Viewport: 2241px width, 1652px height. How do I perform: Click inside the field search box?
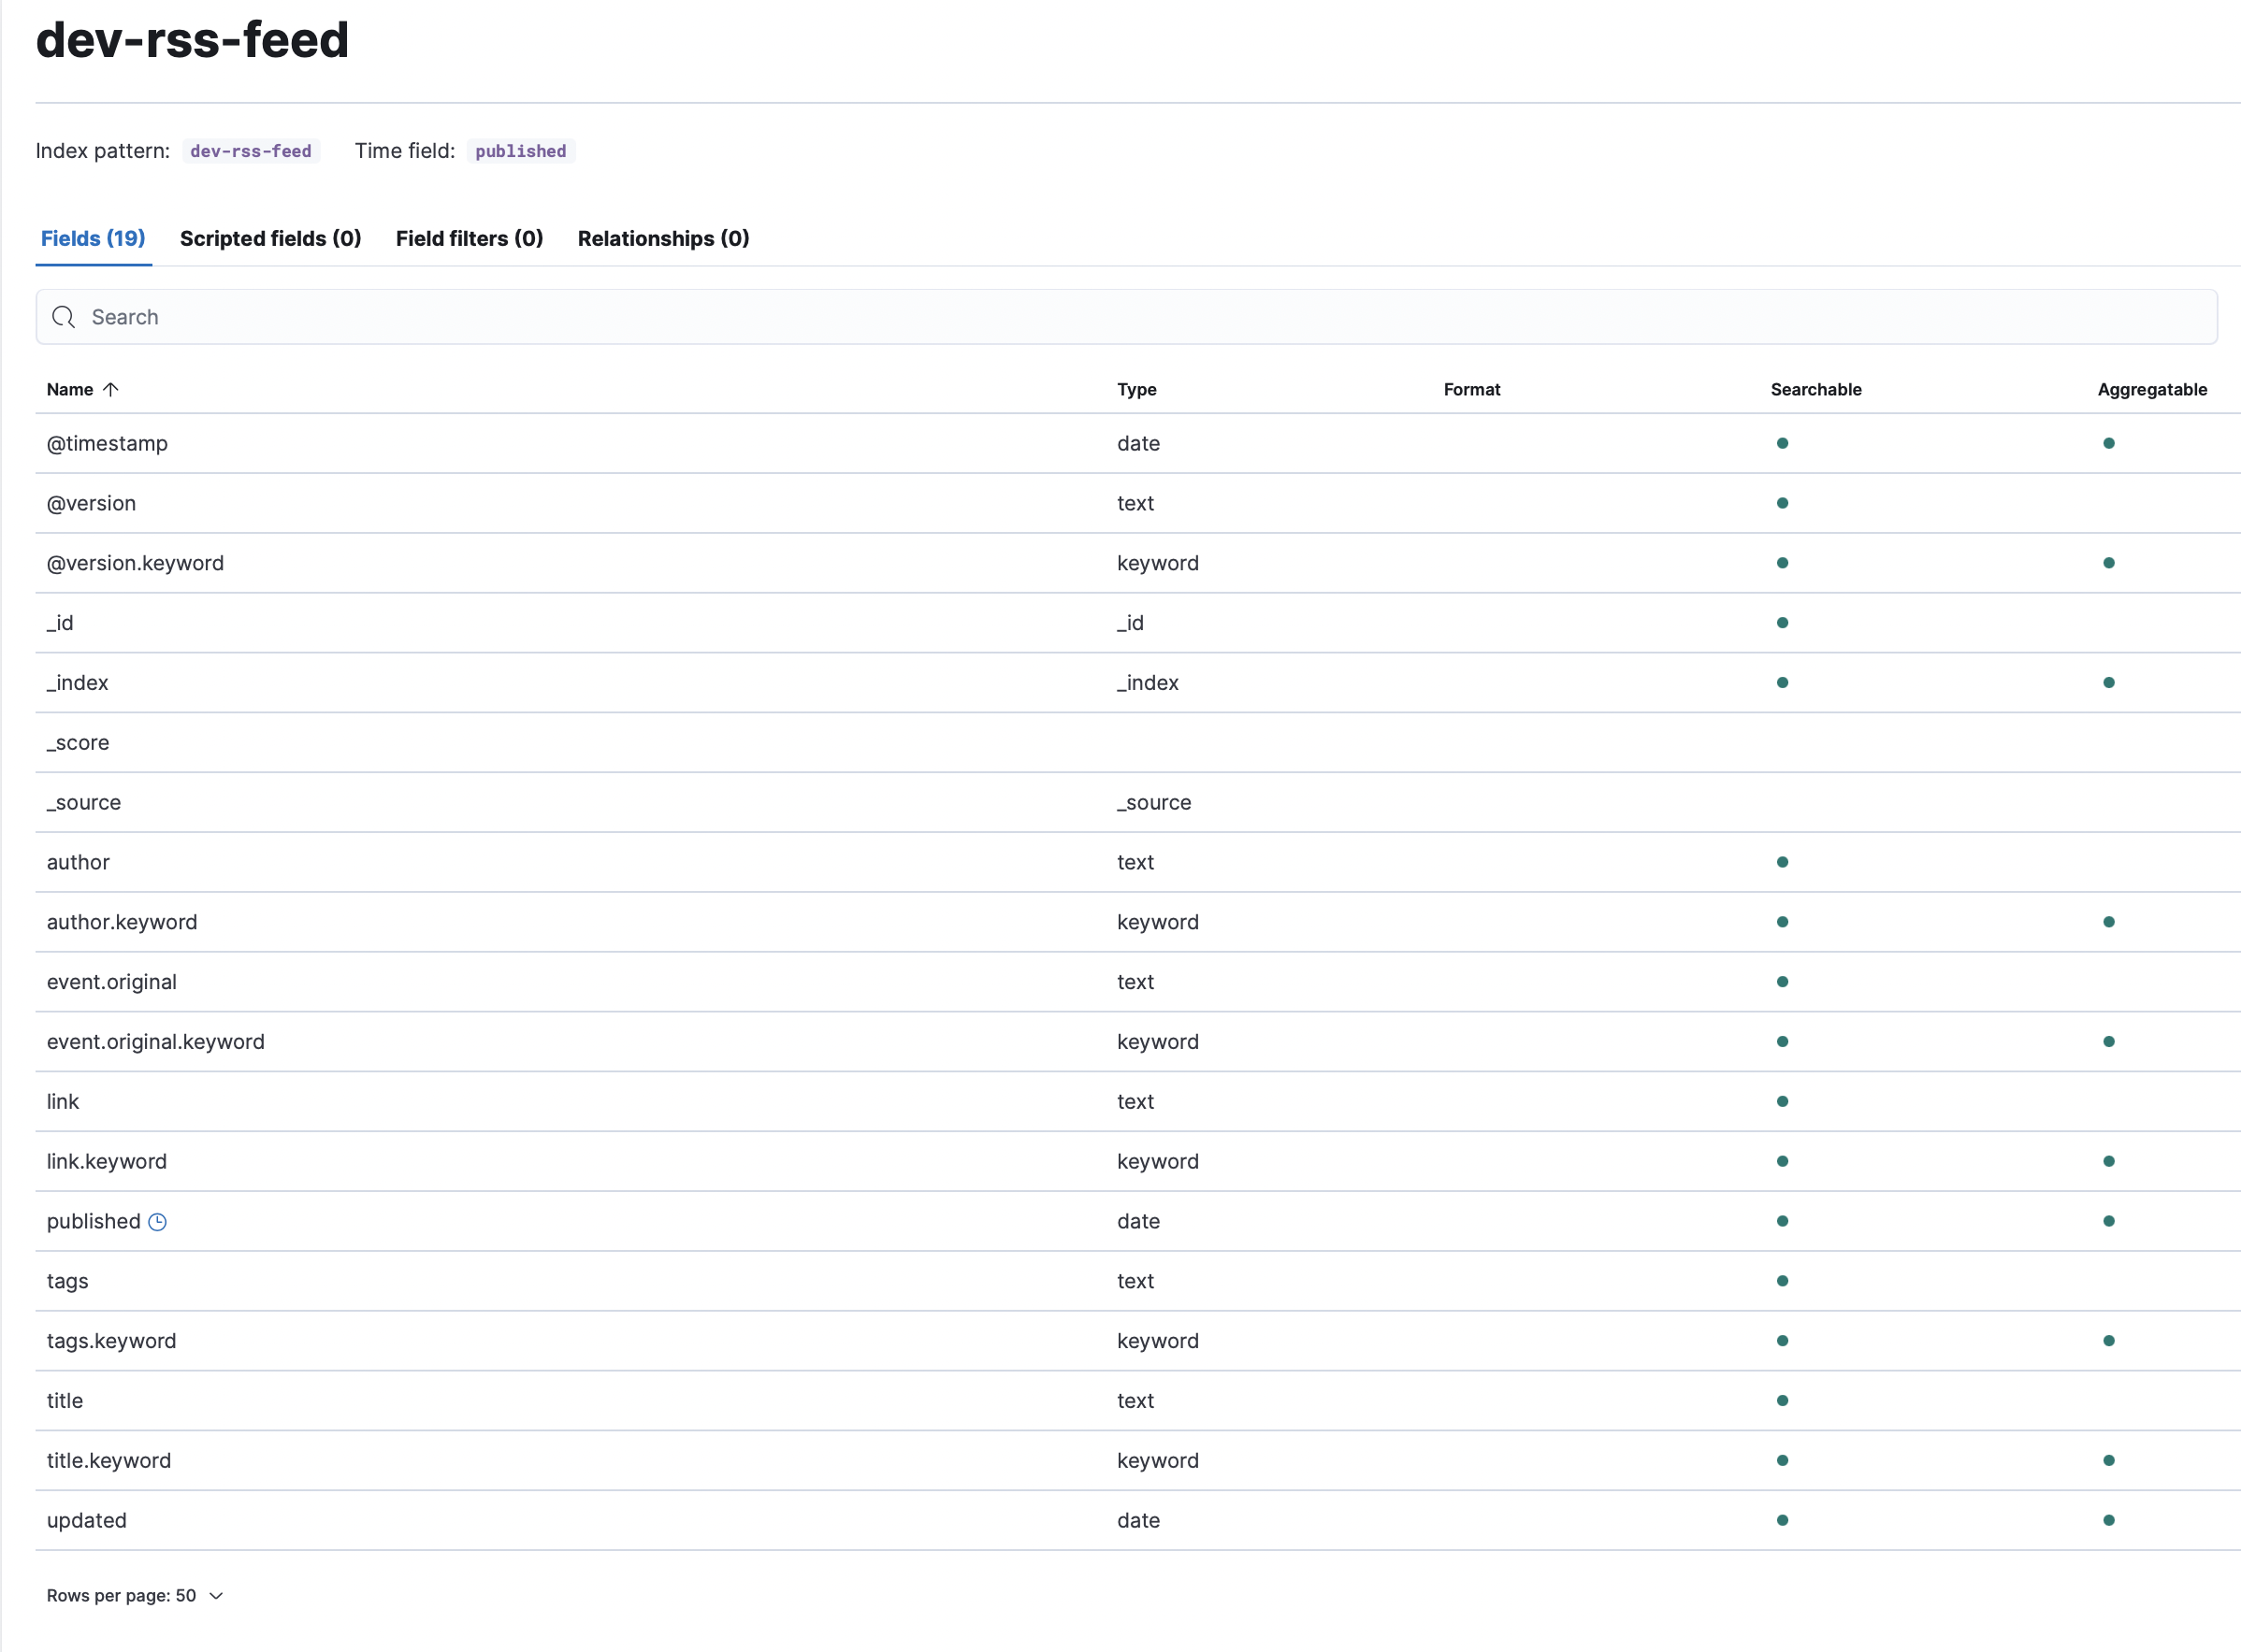coord(600,317)
